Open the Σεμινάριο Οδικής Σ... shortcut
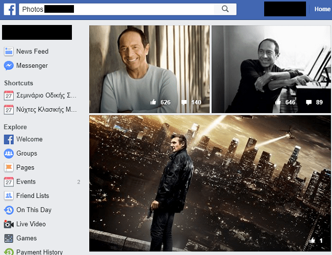The height and width of the screenshot is (255, 332). click(x=46, y=95)
